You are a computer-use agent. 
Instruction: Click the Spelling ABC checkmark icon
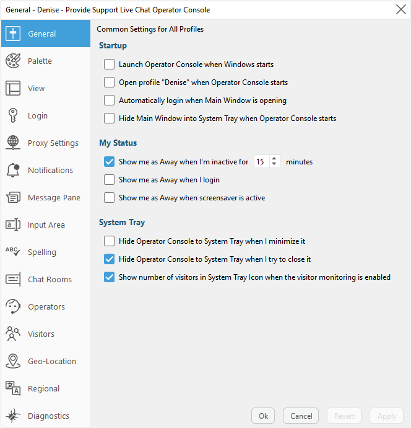click(13, 252)
